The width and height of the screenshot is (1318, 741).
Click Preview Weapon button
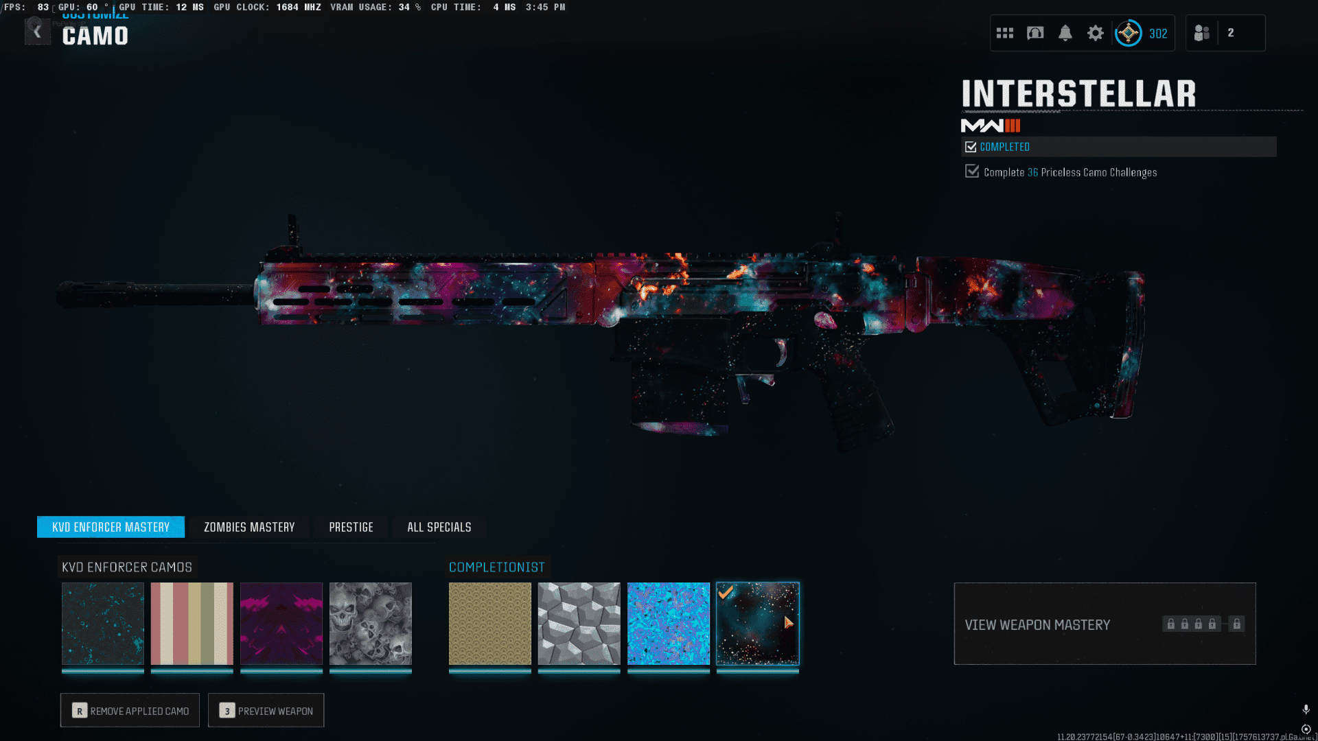[x=266, y=711]
